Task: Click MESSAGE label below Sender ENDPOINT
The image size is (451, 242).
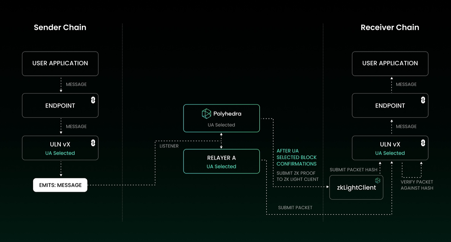Action: pos(76,127)
